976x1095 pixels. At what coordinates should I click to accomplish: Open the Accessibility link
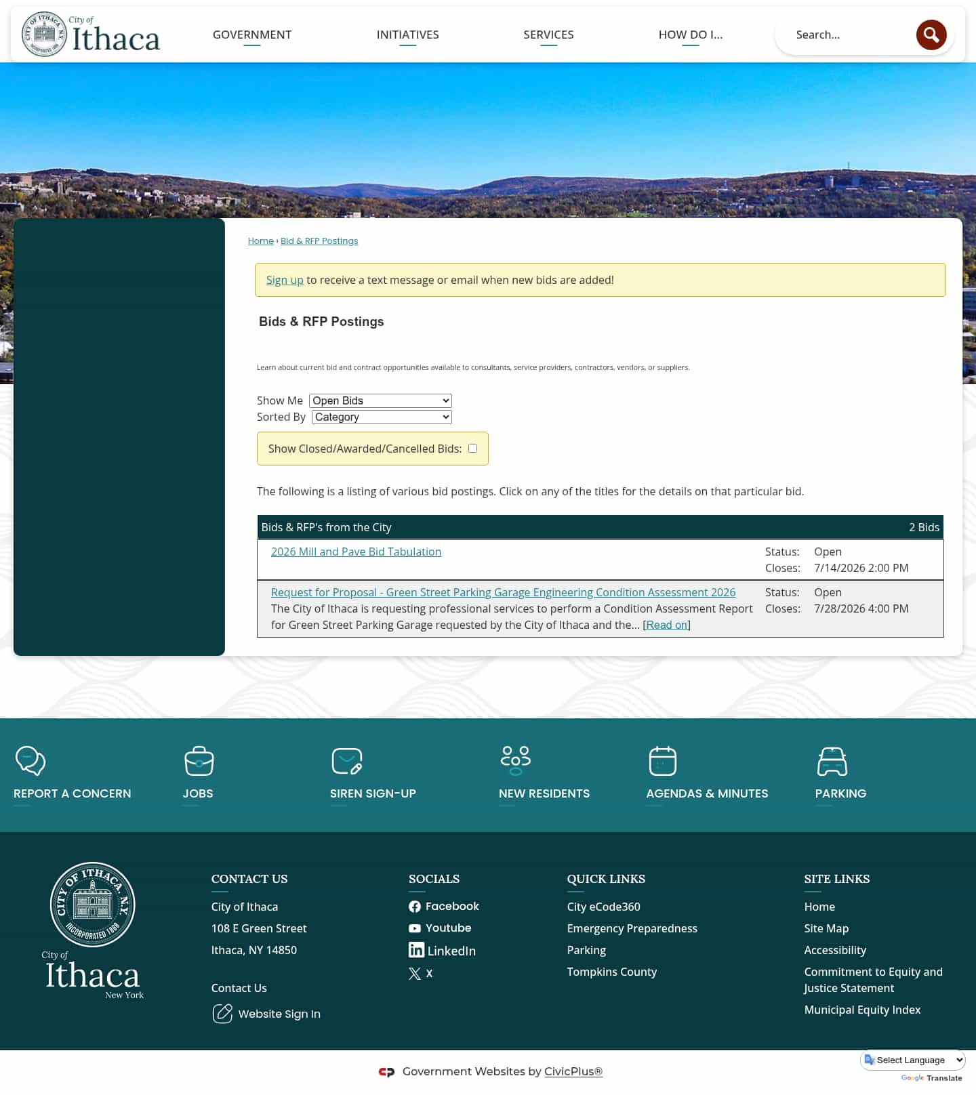pos(835,950)
